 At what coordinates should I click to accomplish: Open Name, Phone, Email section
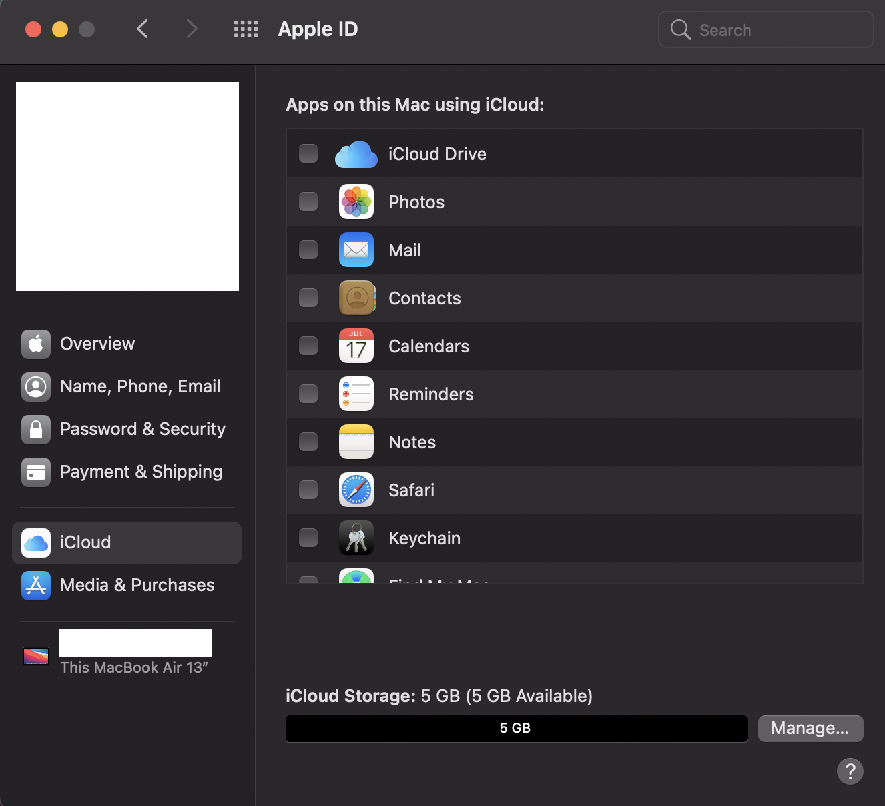tap(127, 387)
